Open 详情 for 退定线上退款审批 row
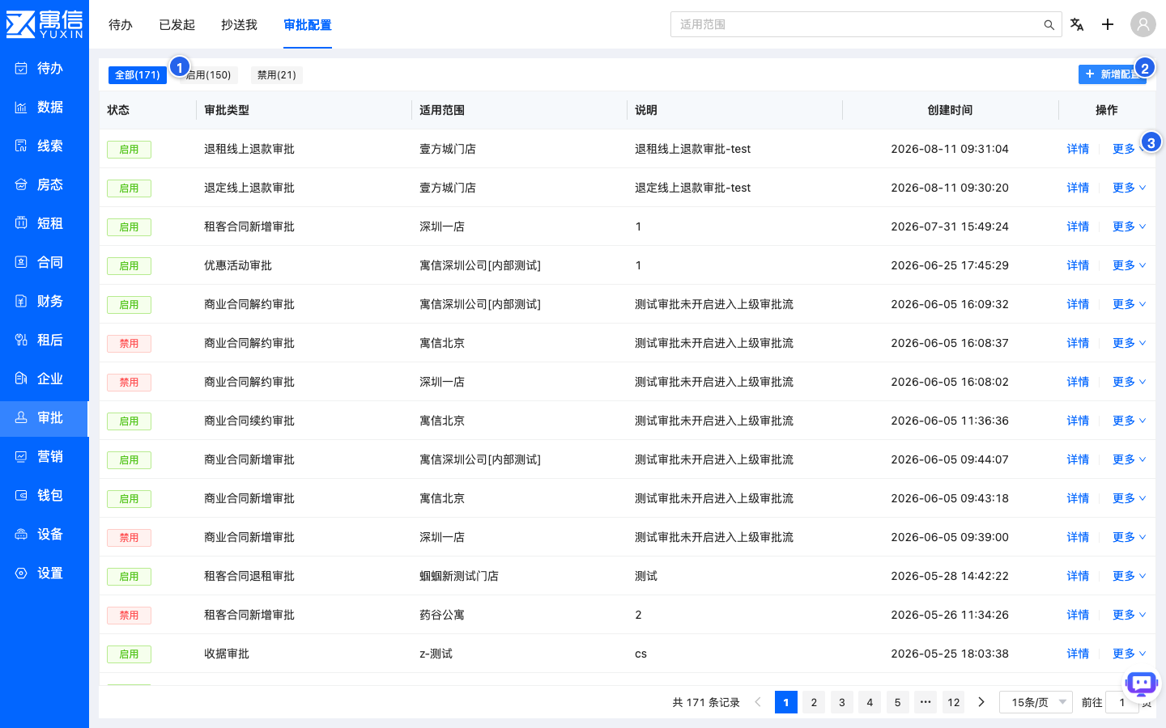1166x728 pixels. [1078, 188]
